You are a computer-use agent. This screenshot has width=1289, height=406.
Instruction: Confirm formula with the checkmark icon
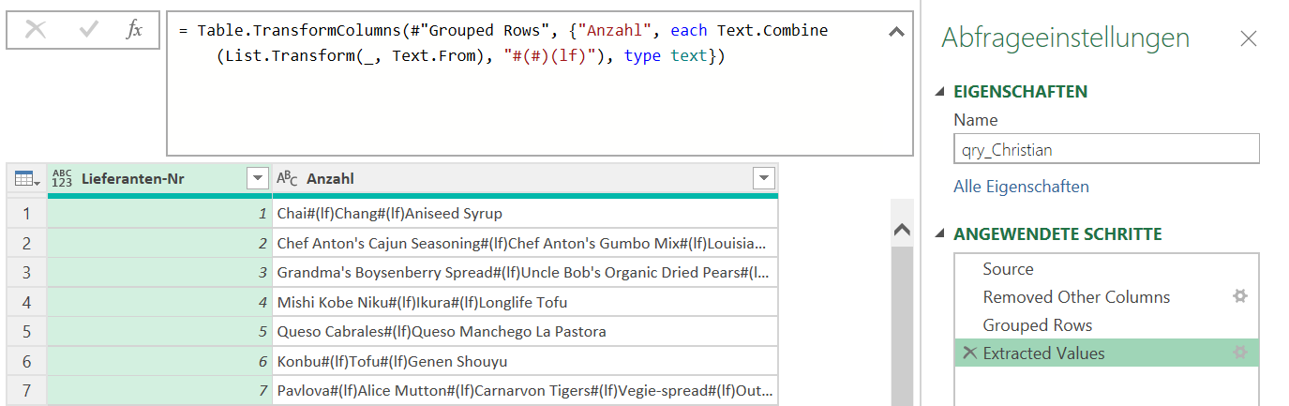pos(89,30)
